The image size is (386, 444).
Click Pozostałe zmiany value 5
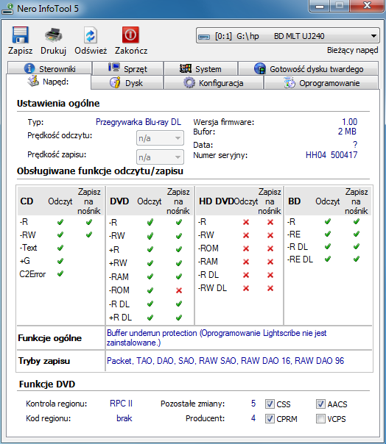pyautogui.click(x=253, y=404)
